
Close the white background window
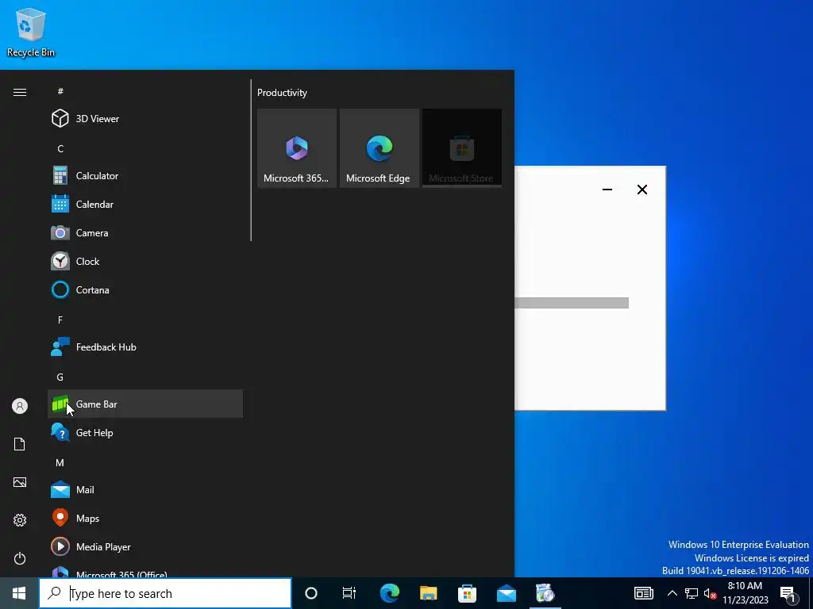[642, 190]
